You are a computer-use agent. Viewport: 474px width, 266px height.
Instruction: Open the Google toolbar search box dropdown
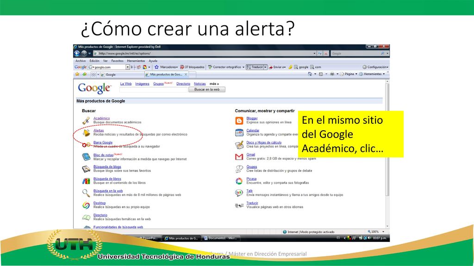(x=128, y=67)
